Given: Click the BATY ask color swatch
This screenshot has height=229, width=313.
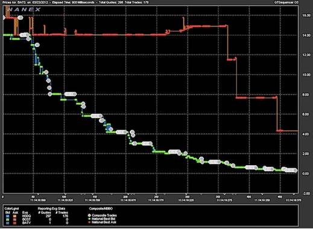Looking at the screenshot, I should pos(14,223).
